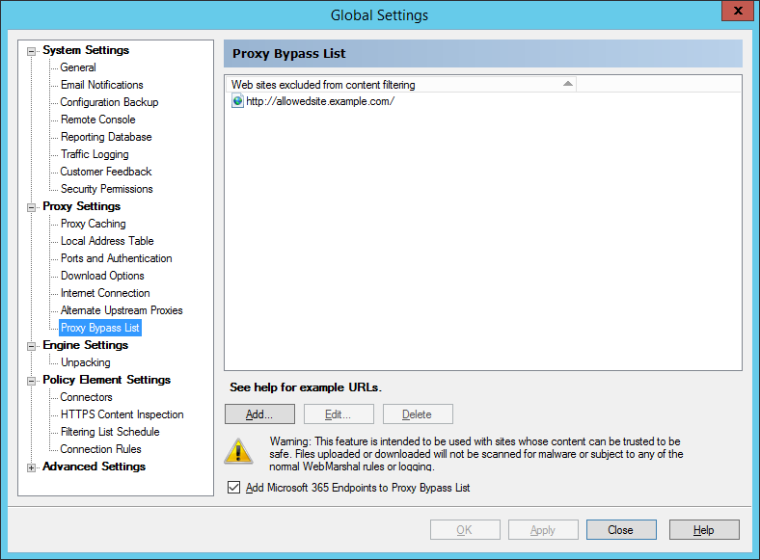The width and height of the screenshot is (760, 560).
Task: Open Security Permissions page
Action: click(x=107, y=189)
